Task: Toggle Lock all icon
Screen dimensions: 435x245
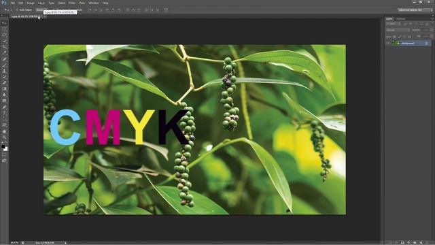Action: 409,37
